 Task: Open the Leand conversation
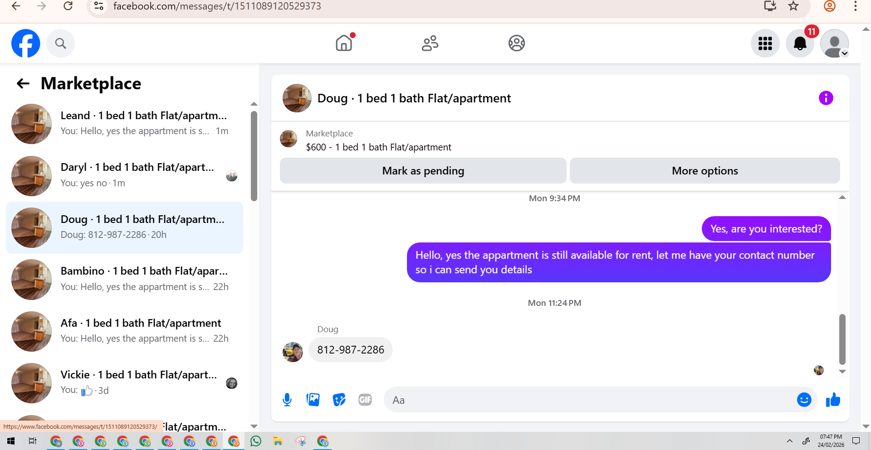pyautogui.click(x=125, y=124)
